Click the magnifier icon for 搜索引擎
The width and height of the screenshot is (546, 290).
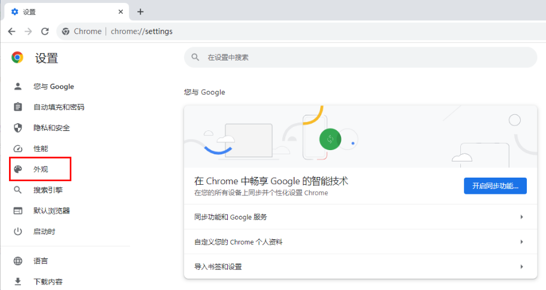coord(18,190)
